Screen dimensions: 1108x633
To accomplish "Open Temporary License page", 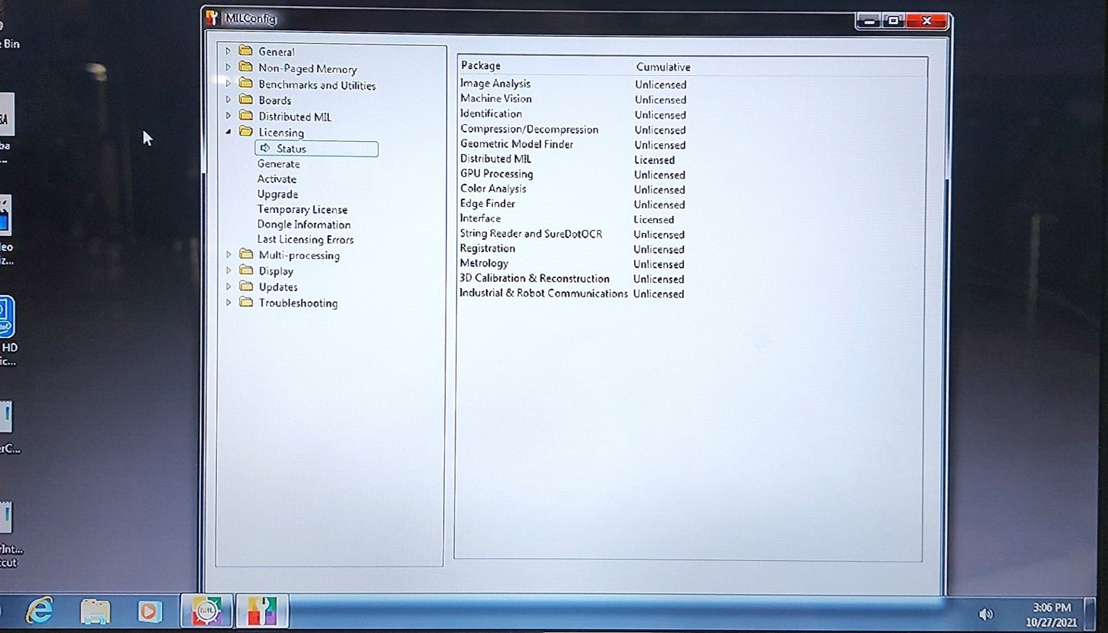I will coord(302,209).
